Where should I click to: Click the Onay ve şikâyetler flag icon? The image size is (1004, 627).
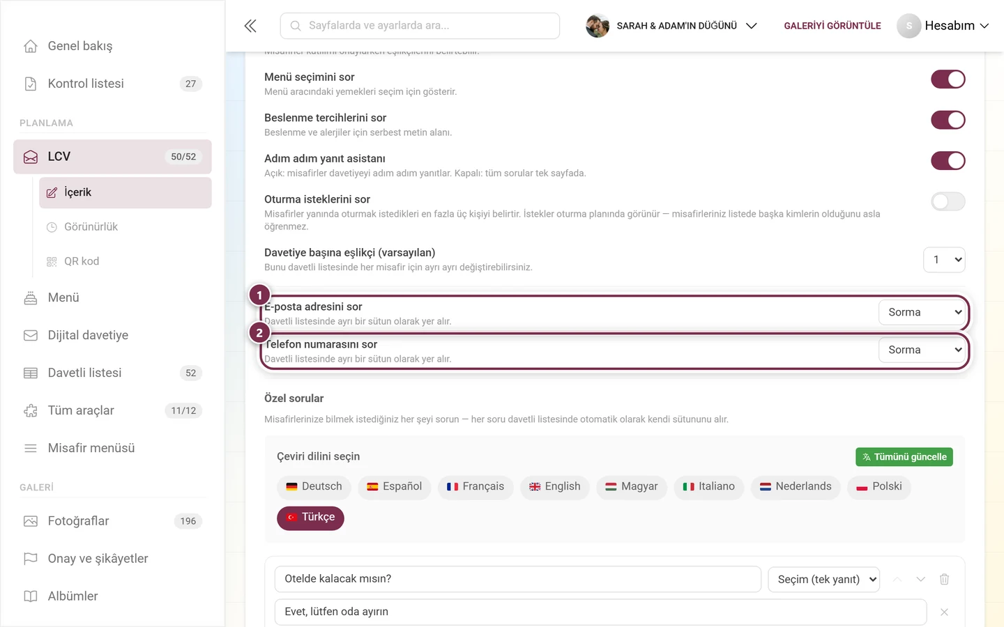click(x=31, y=559)
